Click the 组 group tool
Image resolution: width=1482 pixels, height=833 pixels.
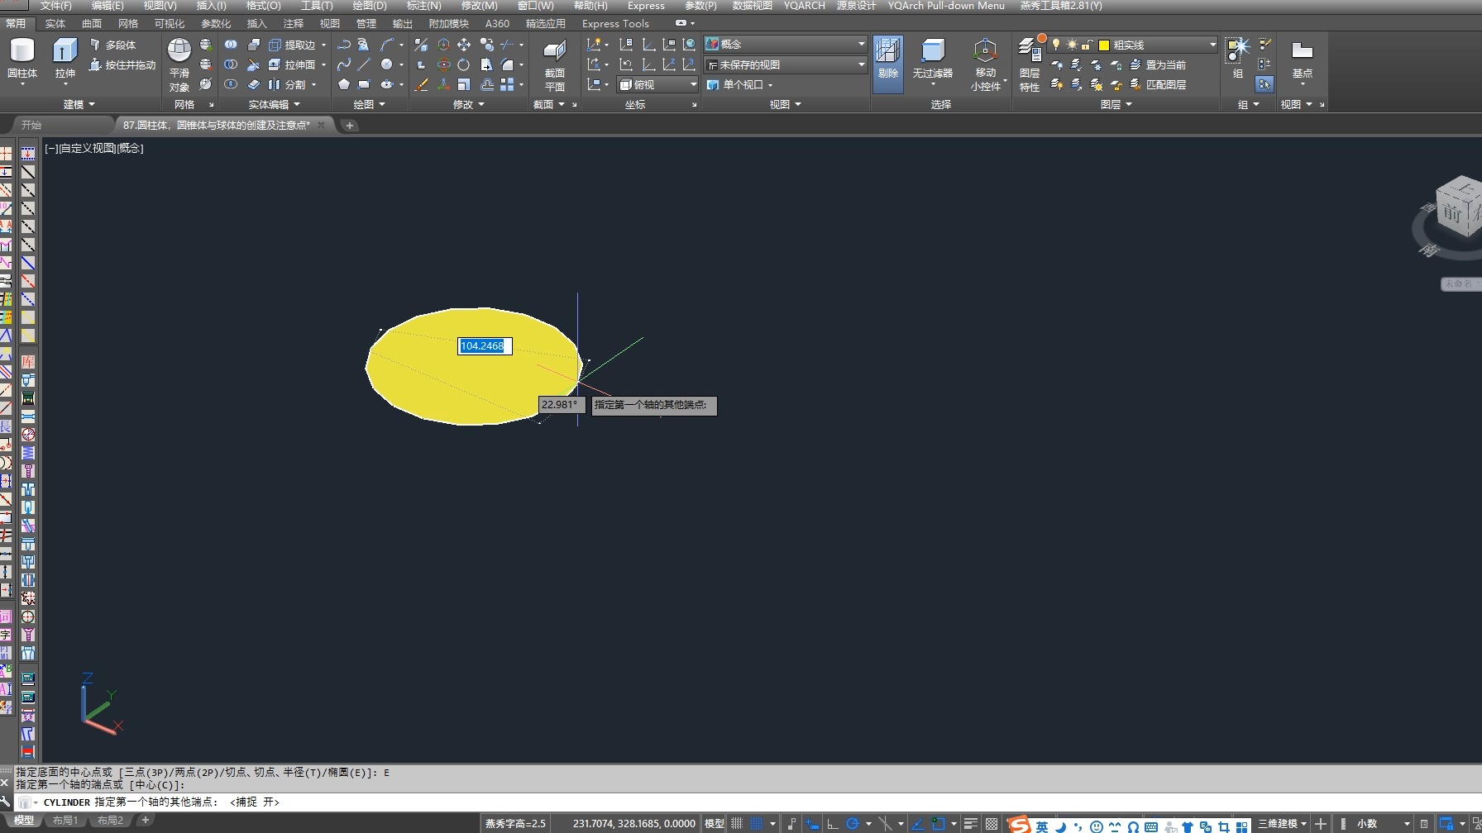tap(1237, 58)
